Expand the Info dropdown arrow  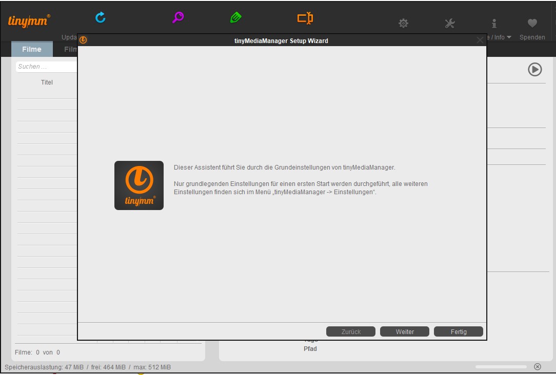tap(509, 37)
